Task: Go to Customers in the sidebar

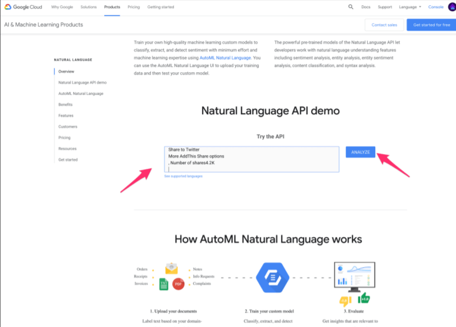Action: point(68,126)
